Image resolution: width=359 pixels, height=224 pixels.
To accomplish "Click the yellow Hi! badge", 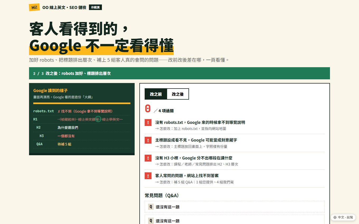I will 34,7.
